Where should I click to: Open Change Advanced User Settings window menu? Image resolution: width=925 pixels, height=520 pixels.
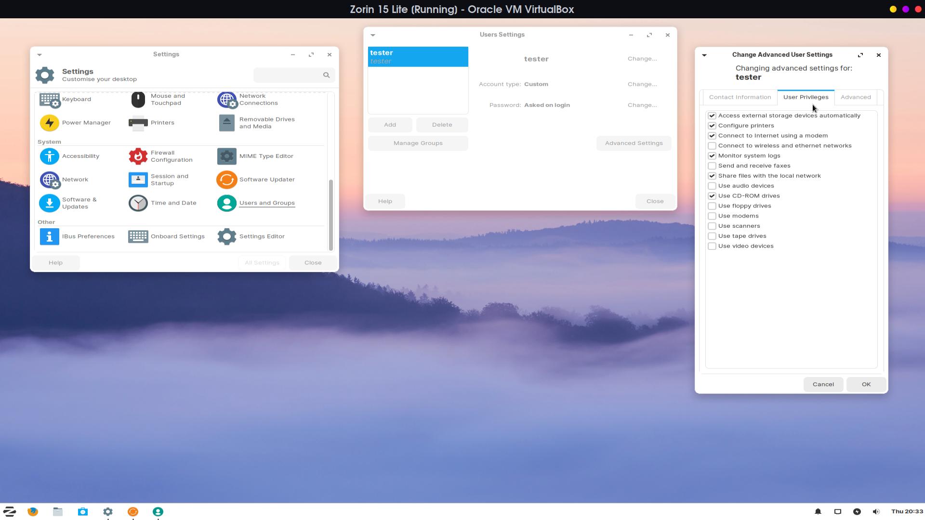pos(704,55)
